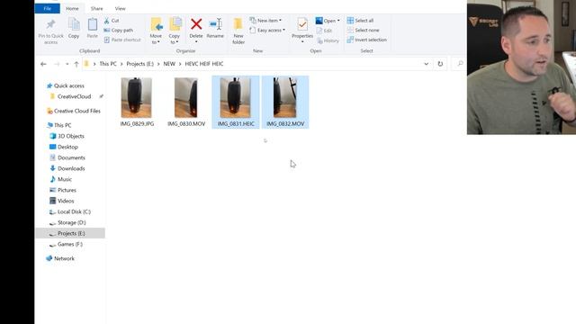The height and width of the screenshot is (324, 576).
Task: Click the Rename icon
Action: 215,24
